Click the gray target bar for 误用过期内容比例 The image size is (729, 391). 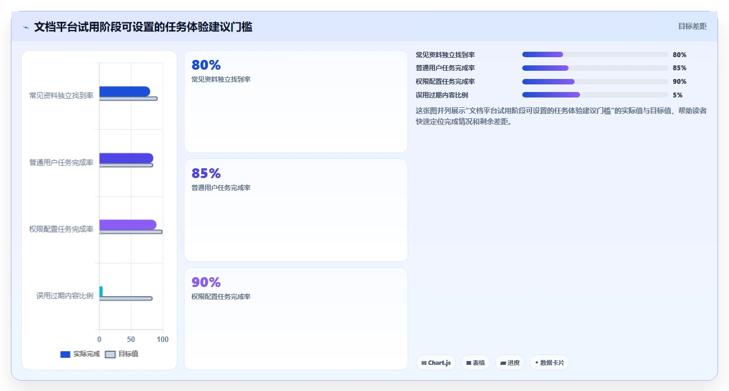click(126, 298)
